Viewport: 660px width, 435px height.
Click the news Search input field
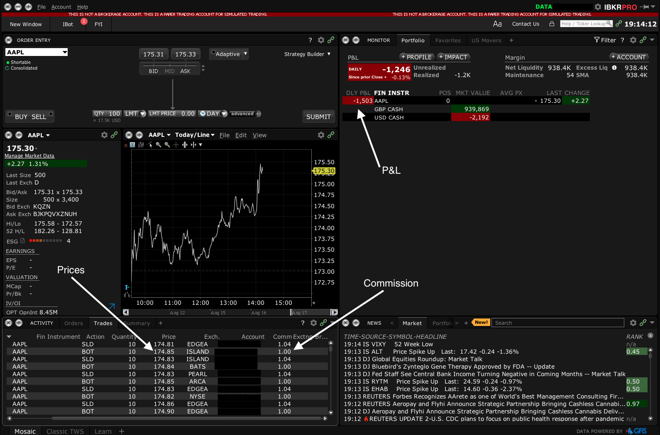(x=558, y=323)
